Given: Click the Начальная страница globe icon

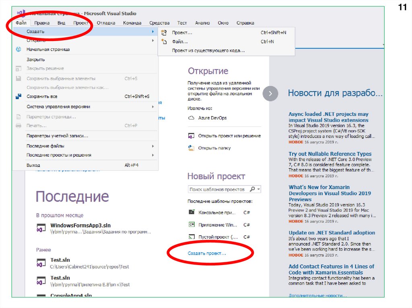Looking at the screenshot, I should tap(19, 49).
